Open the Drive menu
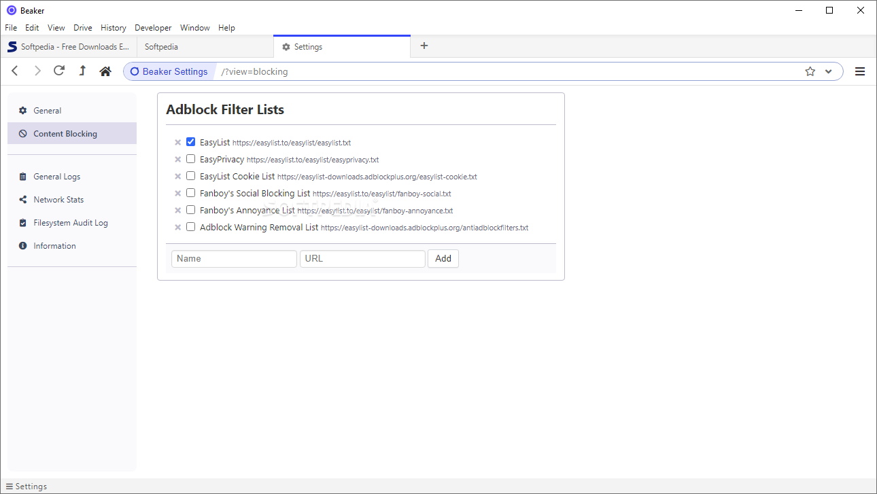Viewport: 877px width, 494px height. click(x=83, y=28)
